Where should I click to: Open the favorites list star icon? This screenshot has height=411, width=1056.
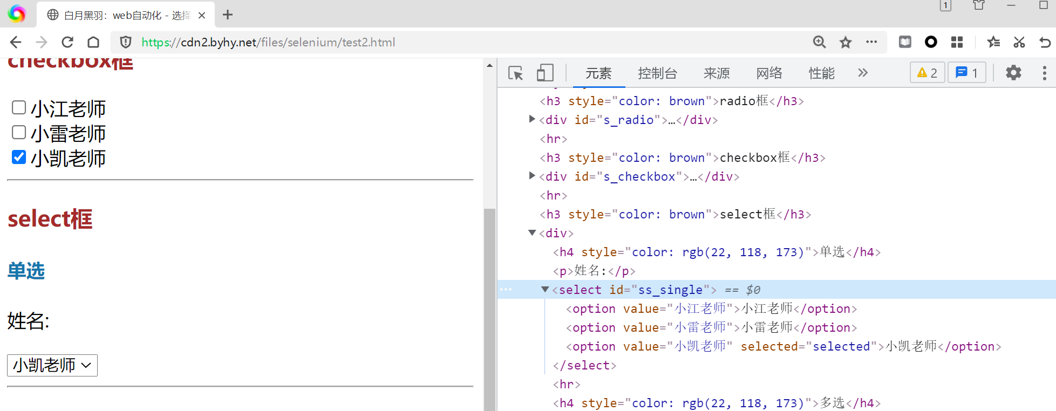click(x=993, y=42)
